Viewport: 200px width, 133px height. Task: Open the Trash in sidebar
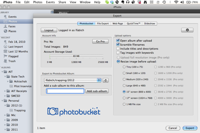point(12,61)
